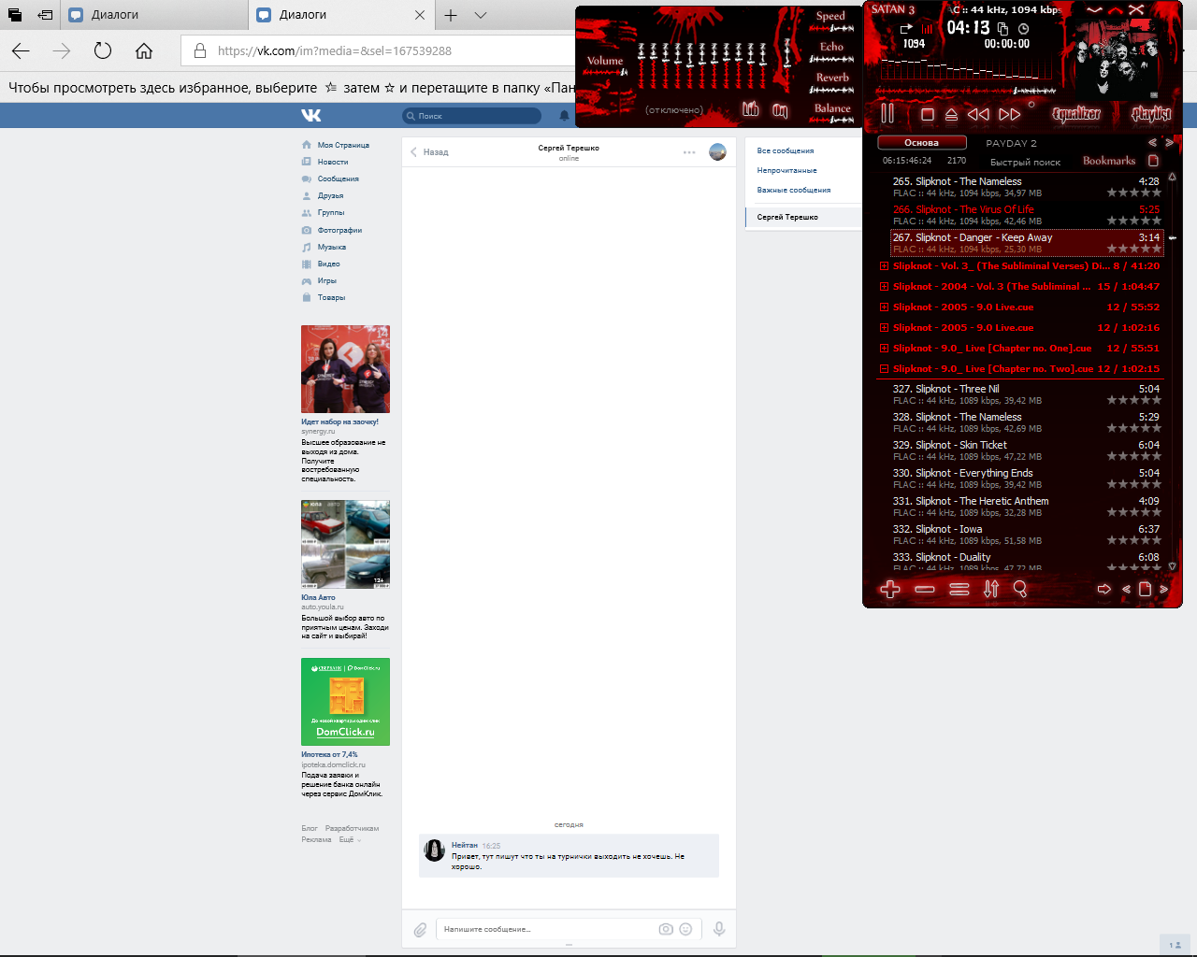1197x957 pixels.
Task: Adjust the Balance slider
Action: [831, 121]
